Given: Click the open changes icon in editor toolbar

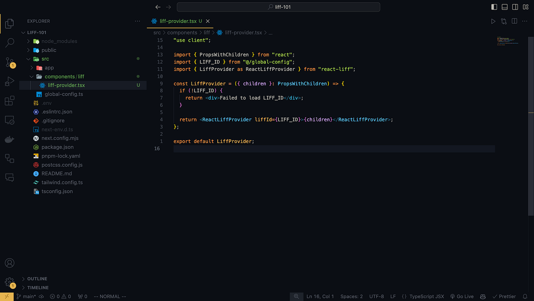Looking at the screenshot, I should (x=504, y=21).
